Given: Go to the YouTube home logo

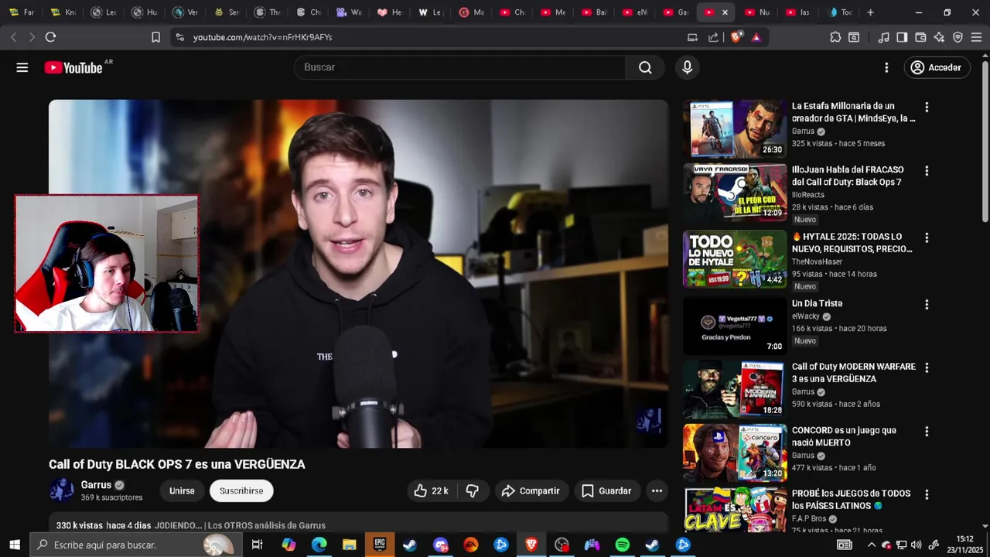Looking at the screenshot, I should tap(73, 67).
